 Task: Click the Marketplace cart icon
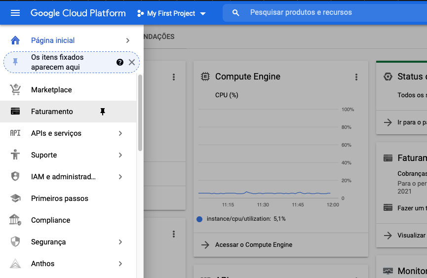15,89
